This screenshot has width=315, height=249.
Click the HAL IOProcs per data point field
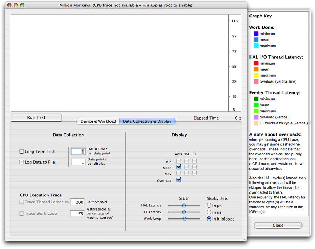(78, 151)
